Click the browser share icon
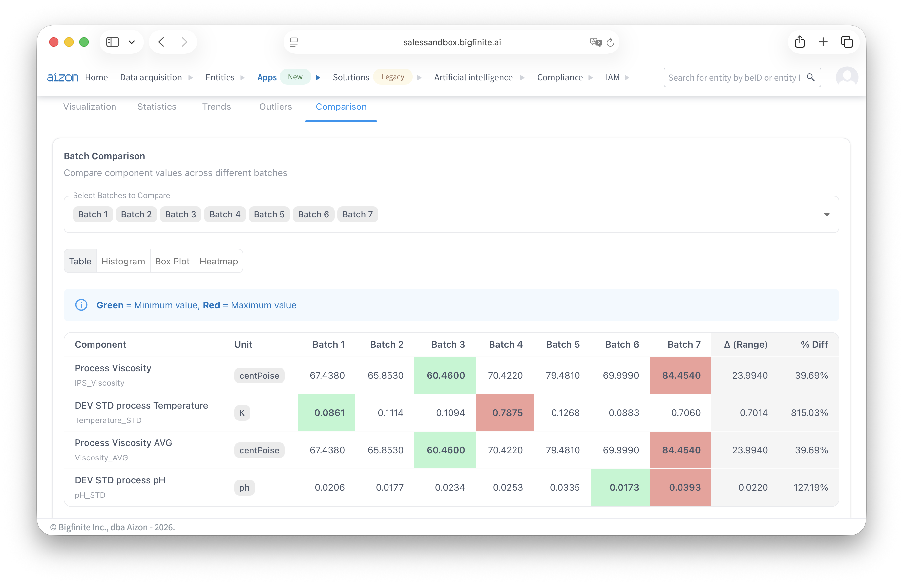The width and height of the screenshot is (903, 584). [x=799, y=42]
